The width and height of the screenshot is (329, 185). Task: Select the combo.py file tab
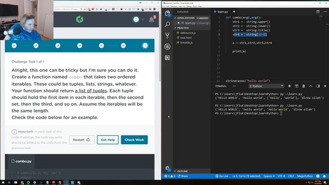(x=22, y=161)
